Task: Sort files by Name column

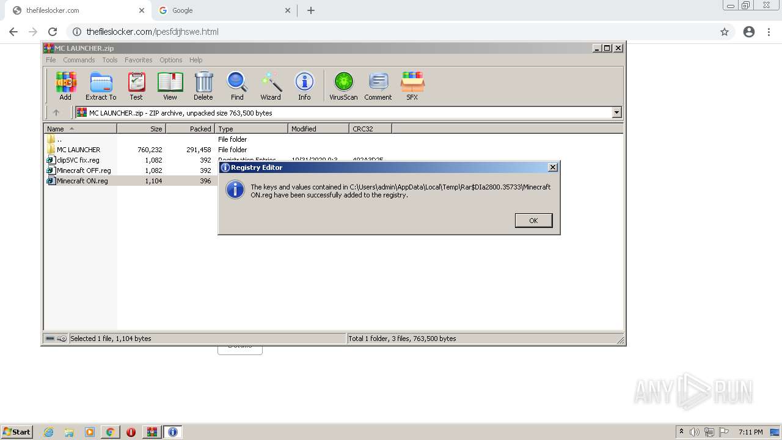Action: tap(80, 129)
